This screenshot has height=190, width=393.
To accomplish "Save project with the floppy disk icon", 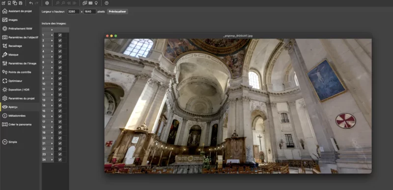I will tap(21, 3).
